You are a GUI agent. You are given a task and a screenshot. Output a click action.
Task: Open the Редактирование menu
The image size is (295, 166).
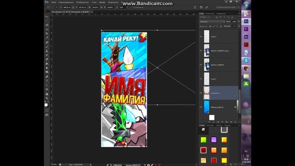(x=66, y=2)
